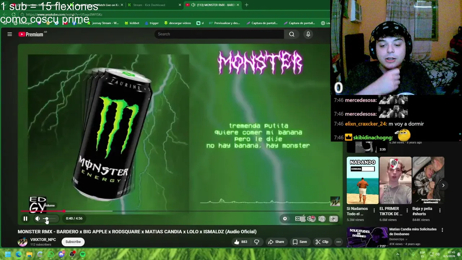Focus the YouTube Search input field
Image resolution: width=462 pixels, height=260 pixels.
219,34
